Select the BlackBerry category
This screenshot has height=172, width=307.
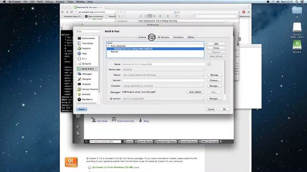(88, 99)
